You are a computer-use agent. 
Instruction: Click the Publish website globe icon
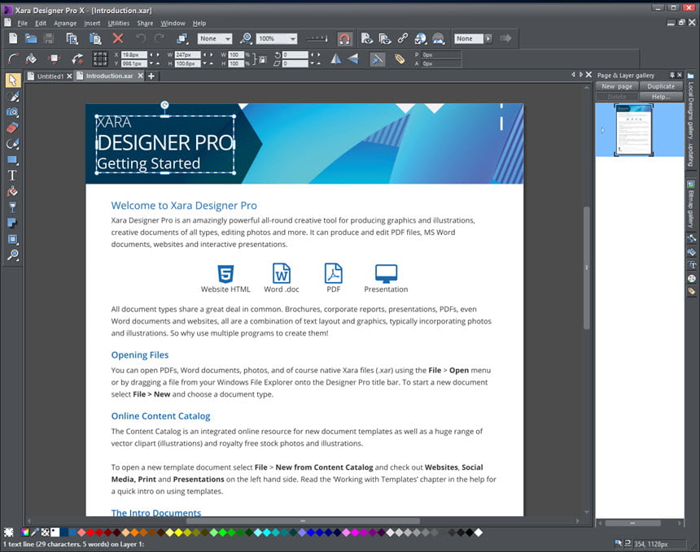420,39
